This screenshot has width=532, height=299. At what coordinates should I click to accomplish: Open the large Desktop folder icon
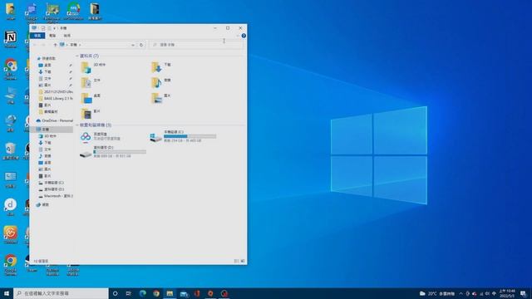(86, 98)
